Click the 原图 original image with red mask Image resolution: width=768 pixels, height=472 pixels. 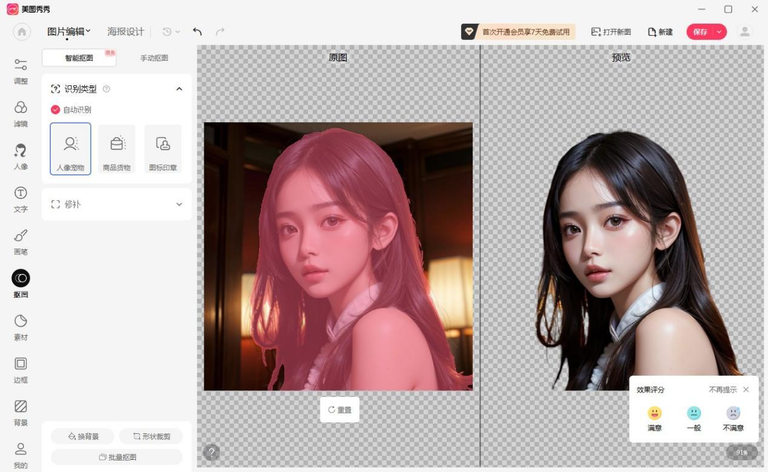tap(338, 257)
